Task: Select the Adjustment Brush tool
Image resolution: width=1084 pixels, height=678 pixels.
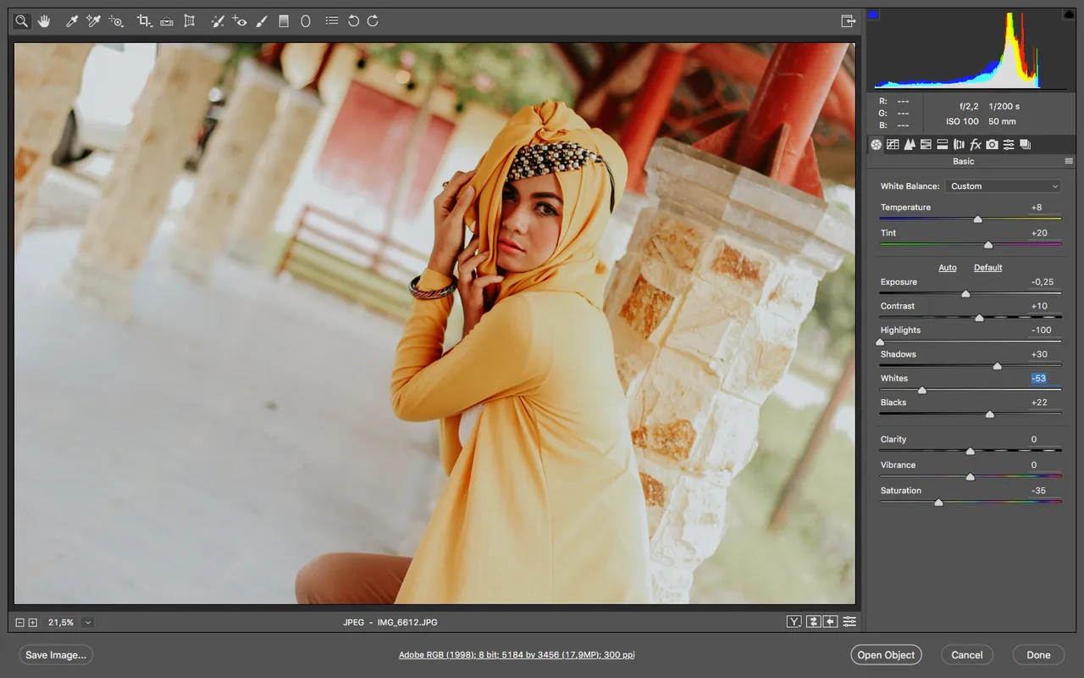Action: click(x=262, y=20)
